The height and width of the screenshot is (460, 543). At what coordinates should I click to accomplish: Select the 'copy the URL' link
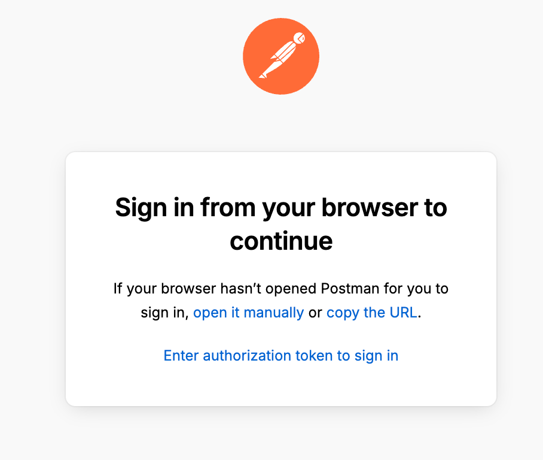coord(371,312)
